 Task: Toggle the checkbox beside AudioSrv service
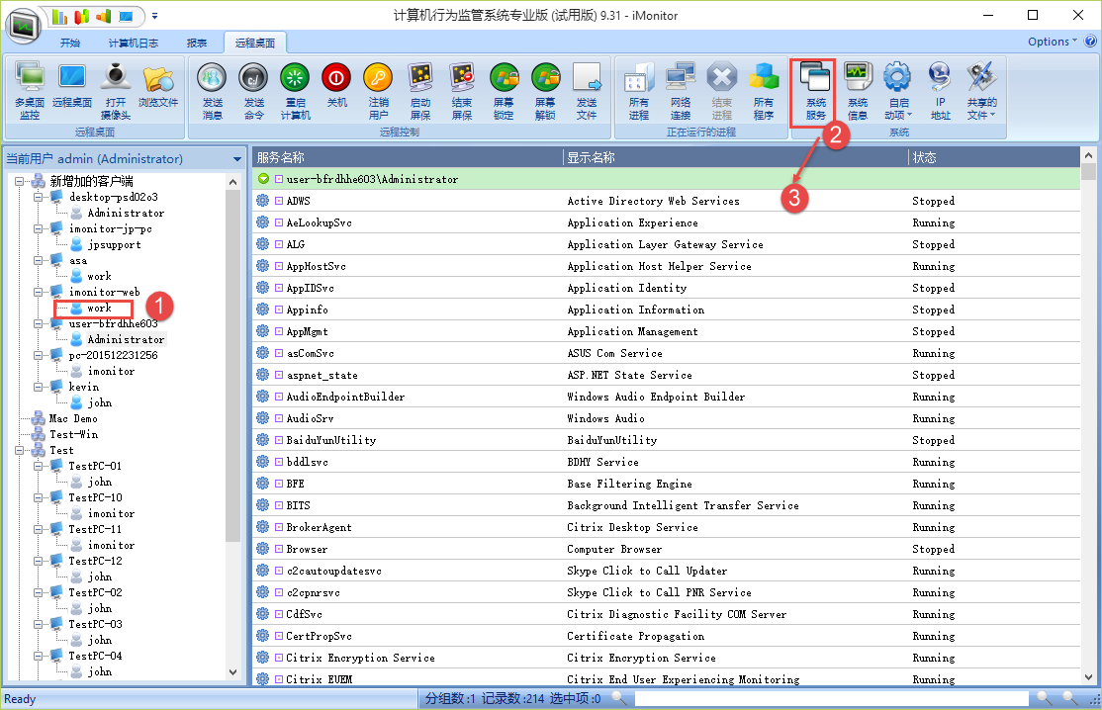click(279, 419)
